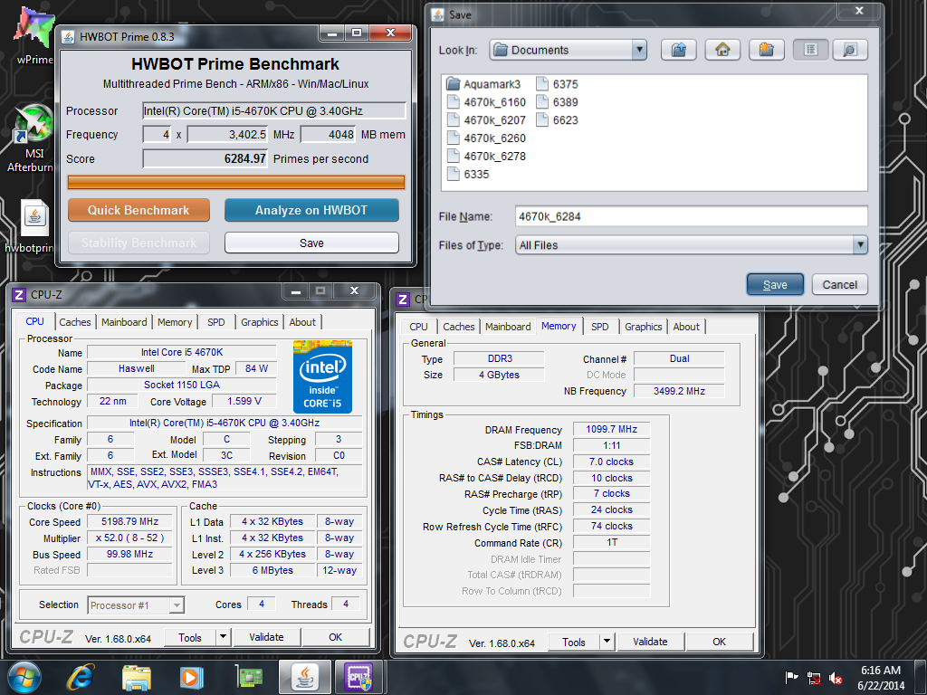Launch Internet Explorer from taskbar
This screenshot has width=927, height=695.
click(x=81, y=677)
